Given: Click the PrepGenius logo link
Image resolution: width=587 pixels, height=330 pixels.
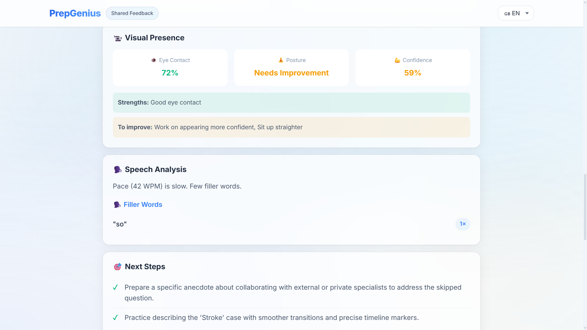Looking at the screenshot, I should (x=75, y=13).
